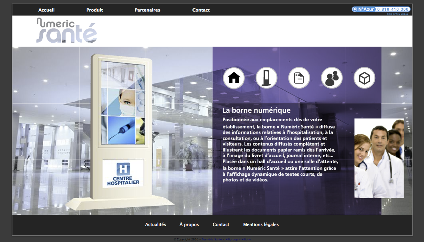Click the doctors team photo
424x242 pixels.
pos(379,158)
